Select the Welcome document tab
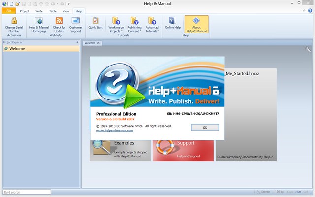Viewport: 315px width, 197px height. 90,43
